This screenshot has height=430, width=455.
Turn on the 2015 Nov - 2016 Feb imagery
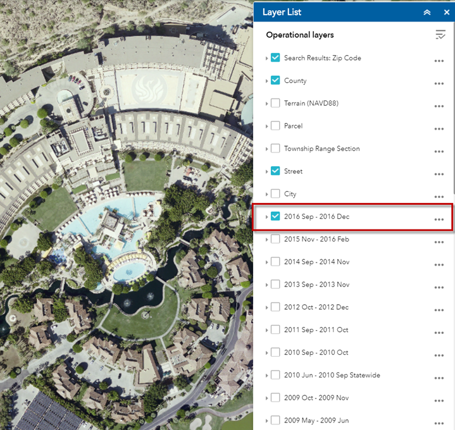click(275, 239)
